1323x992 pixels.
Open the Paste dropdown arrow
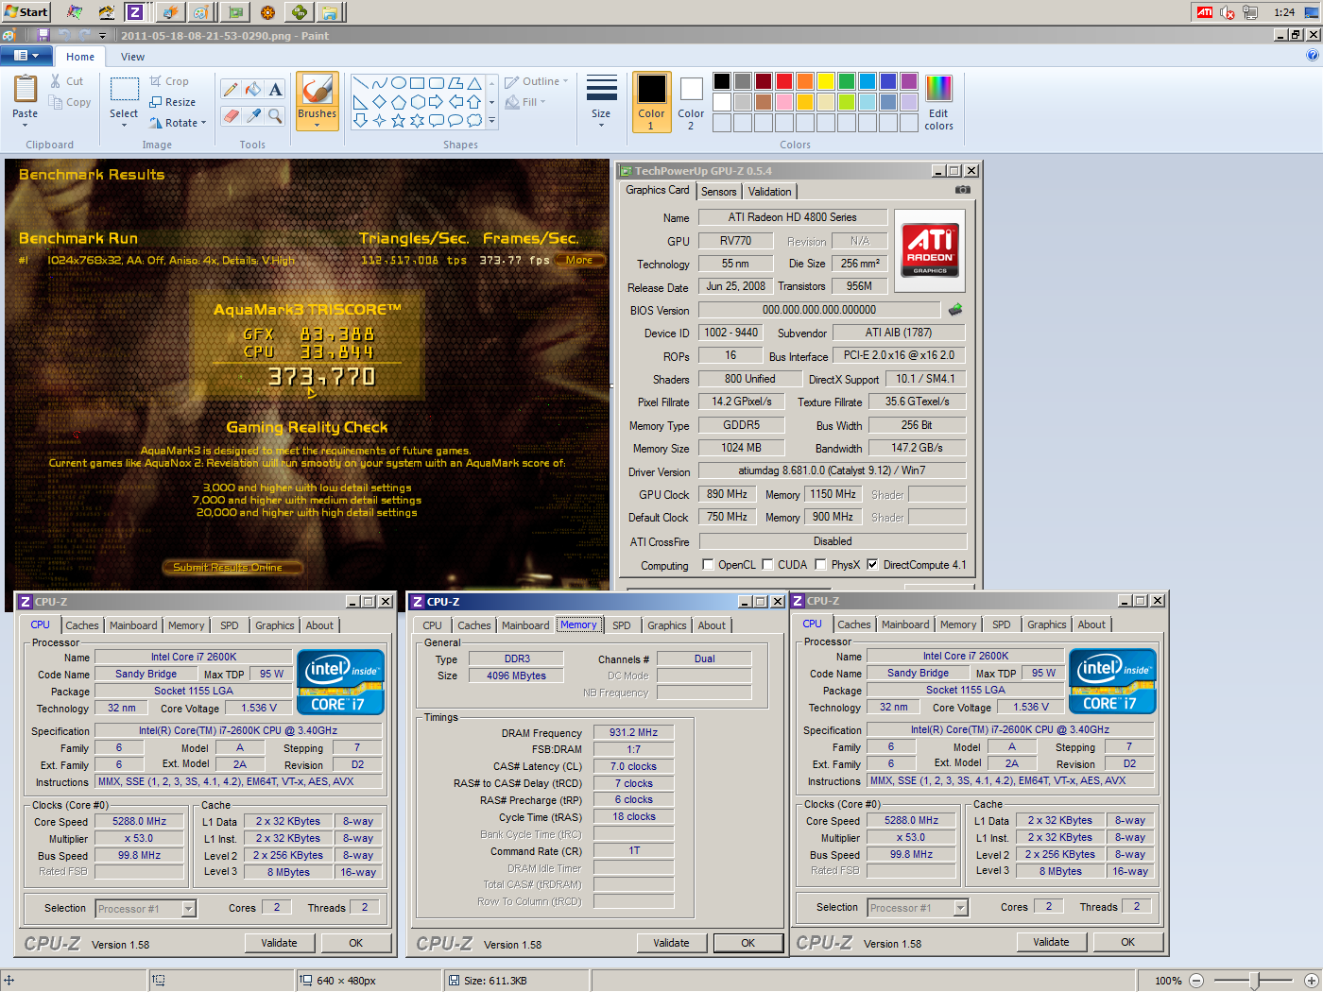(x=26, y=124)
